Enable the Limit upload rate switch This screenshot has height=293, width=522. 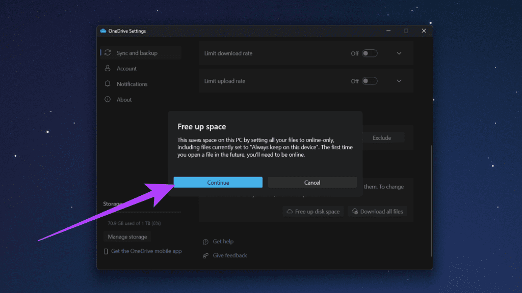pos(369,81)
